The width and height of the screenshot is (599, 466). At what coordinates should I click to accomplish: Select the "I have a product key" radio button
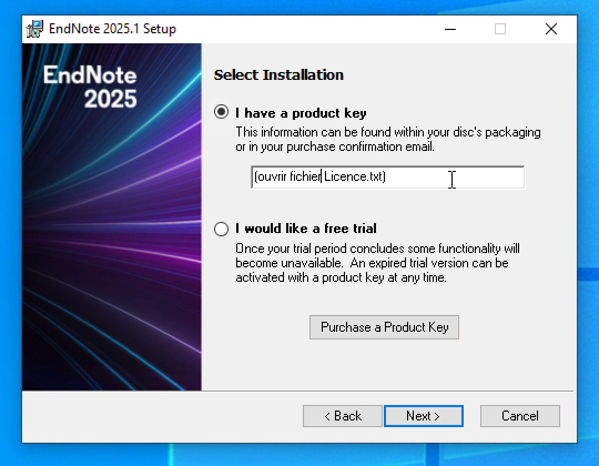click(x=221, y=113)
